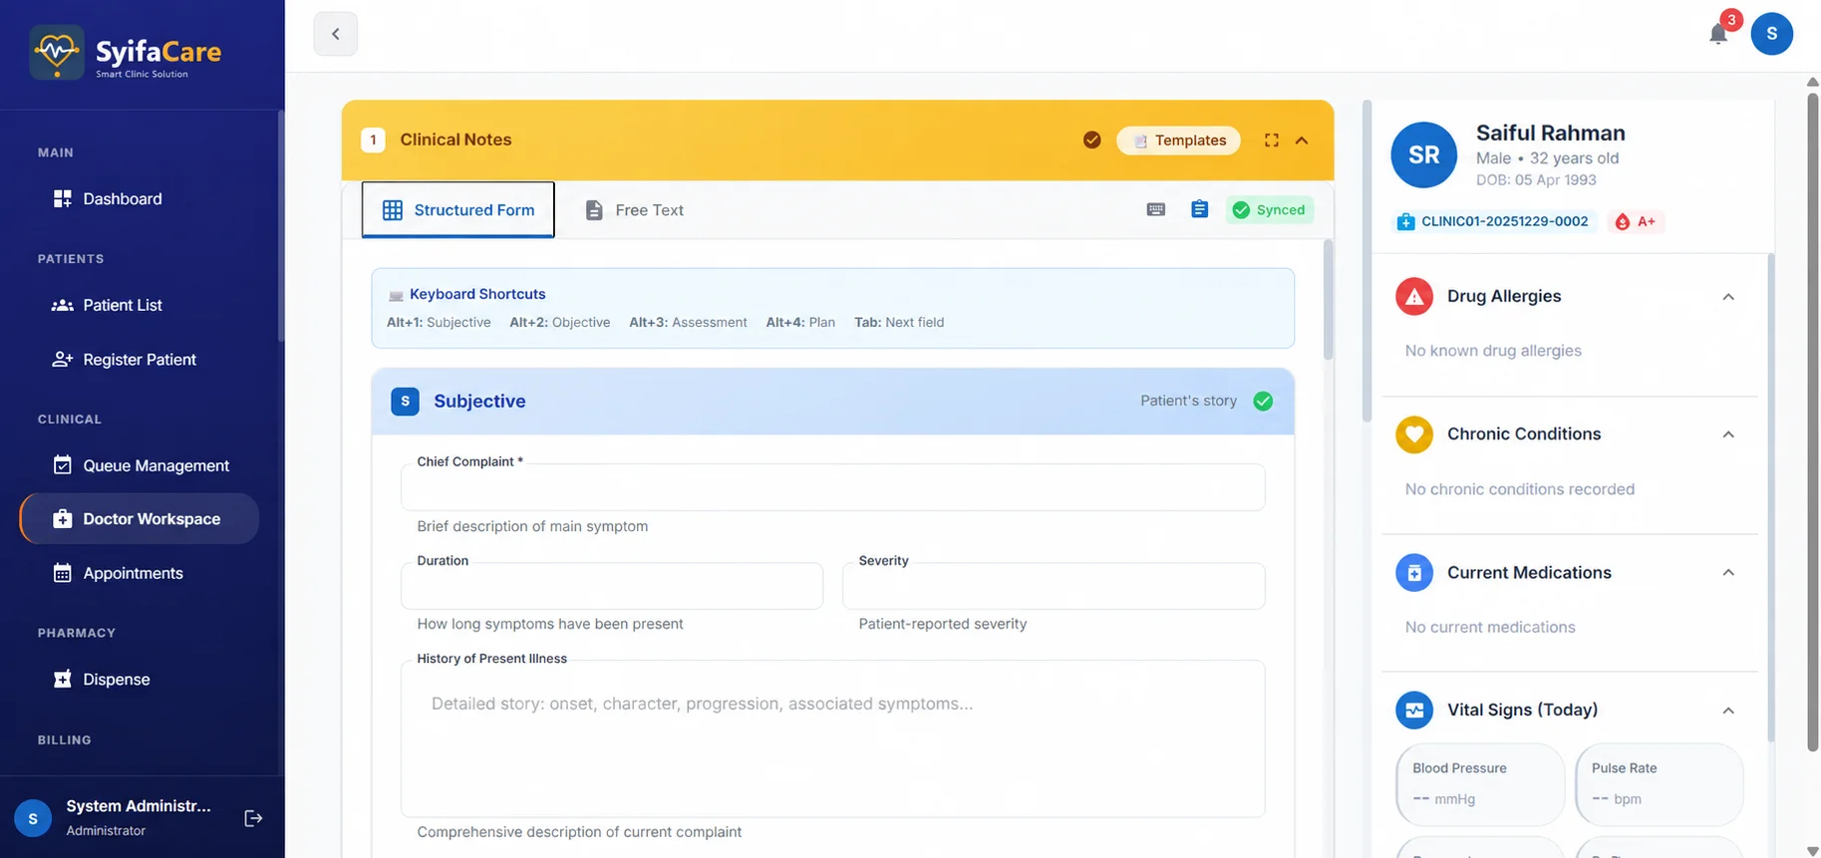
Task: Click the Current Medications icon
Action: click(x=1414, y=572)
